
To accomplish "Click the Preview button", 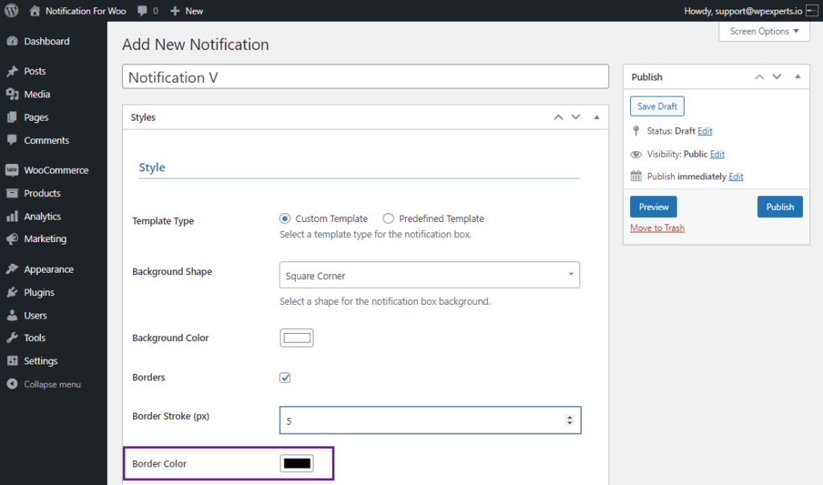I will (653, 207).
